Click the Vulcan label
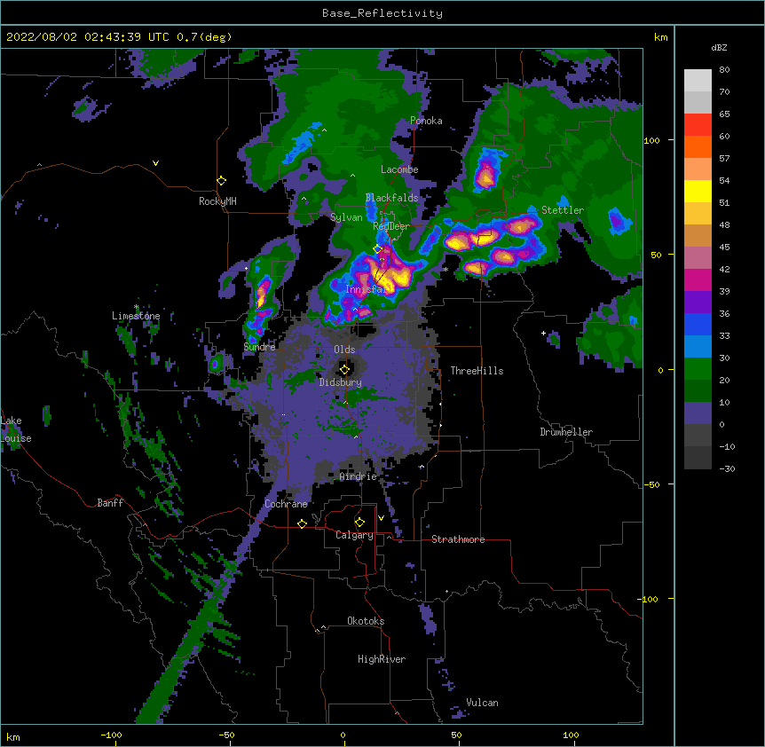The image size is (765, 747). point(482,703)
